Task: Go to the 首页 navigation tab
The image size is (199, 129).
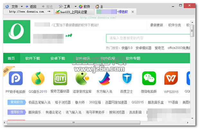Action: [12, 58]
